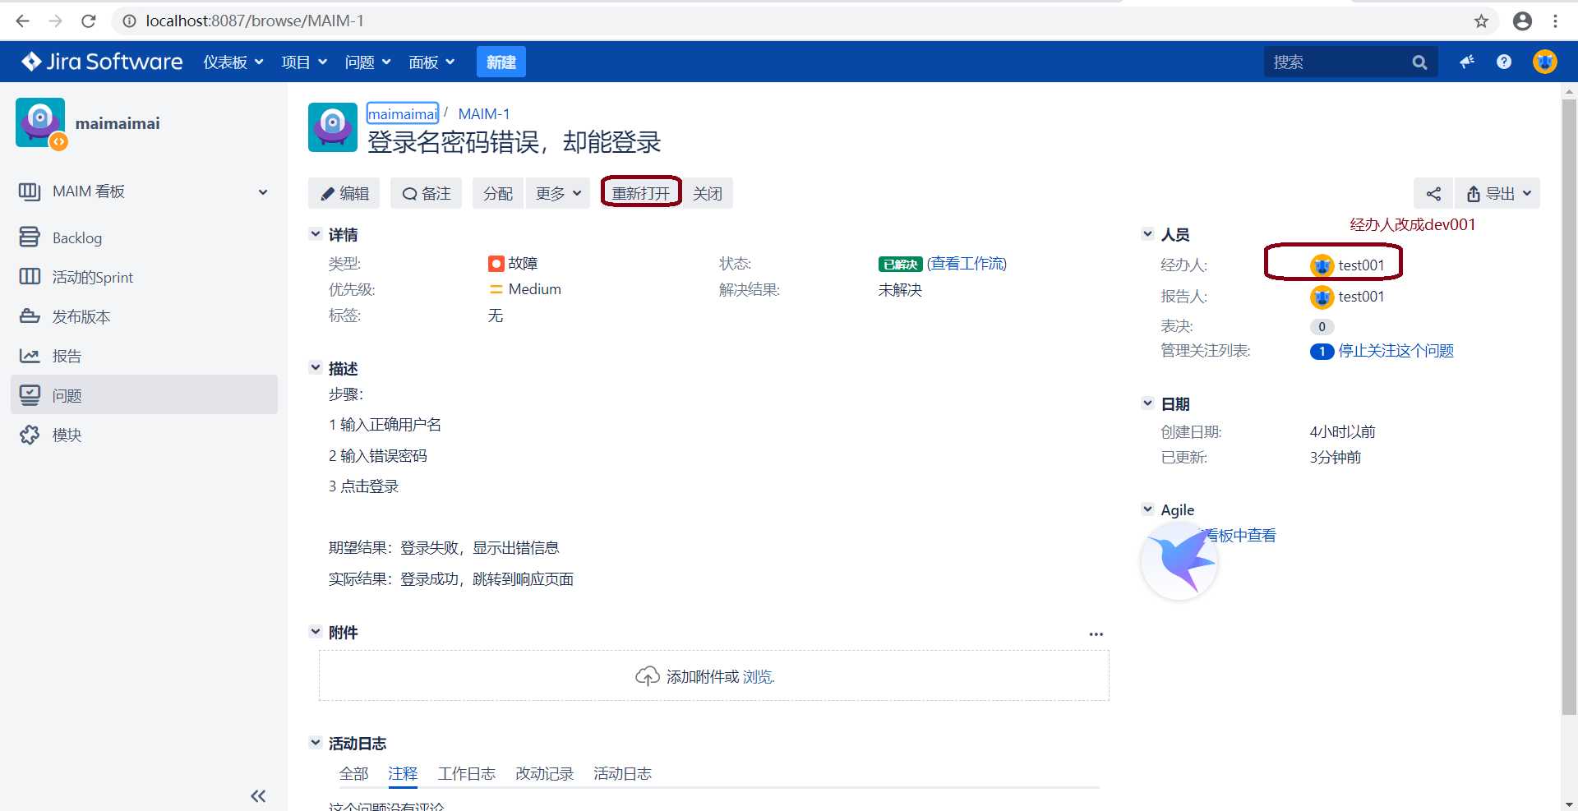Collapse the 人员 section

point(1147,234)
